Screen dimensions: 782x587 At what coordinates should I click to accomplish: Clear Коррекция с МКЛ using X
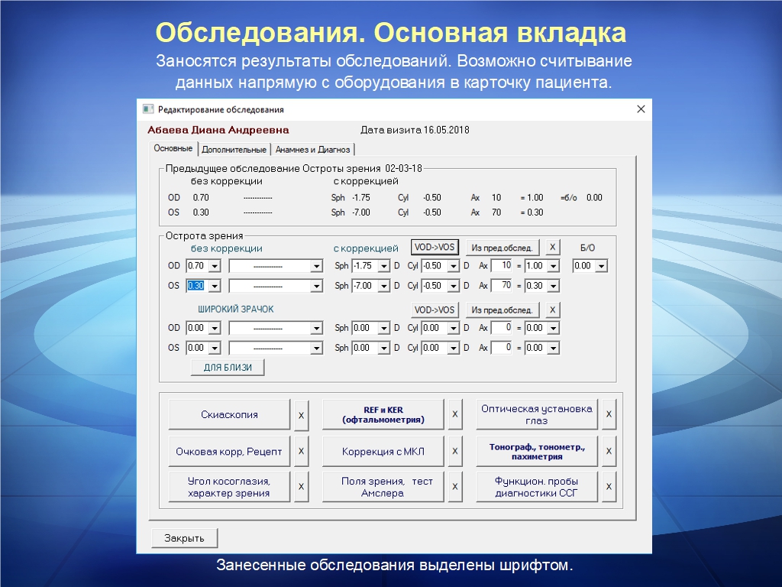[x=455, y=451]
